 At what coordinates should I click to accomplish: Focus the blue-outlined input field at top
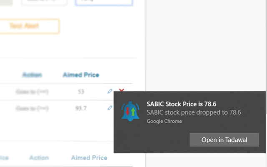tap(104, 3)
